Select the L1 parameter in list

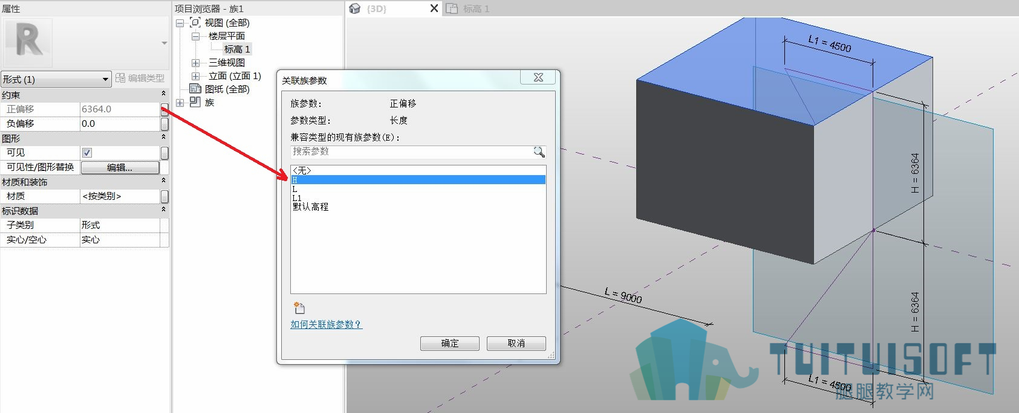[418, 198]
